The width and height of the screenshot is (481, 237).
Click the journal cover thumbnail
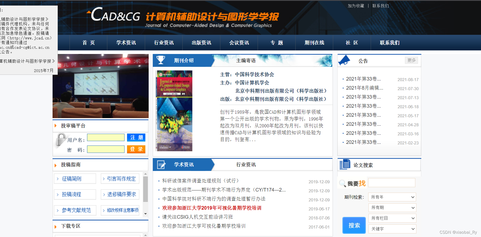pyautogui.click(x=174, y=111)
